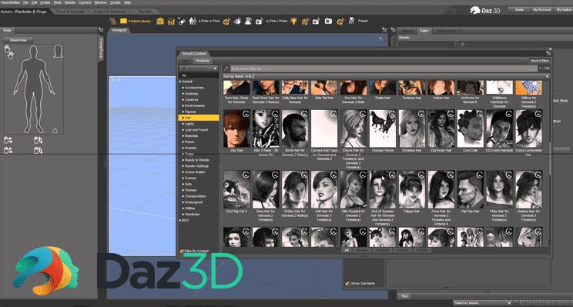
Task: Select the Lost and Found category
Action: [196, 130]
